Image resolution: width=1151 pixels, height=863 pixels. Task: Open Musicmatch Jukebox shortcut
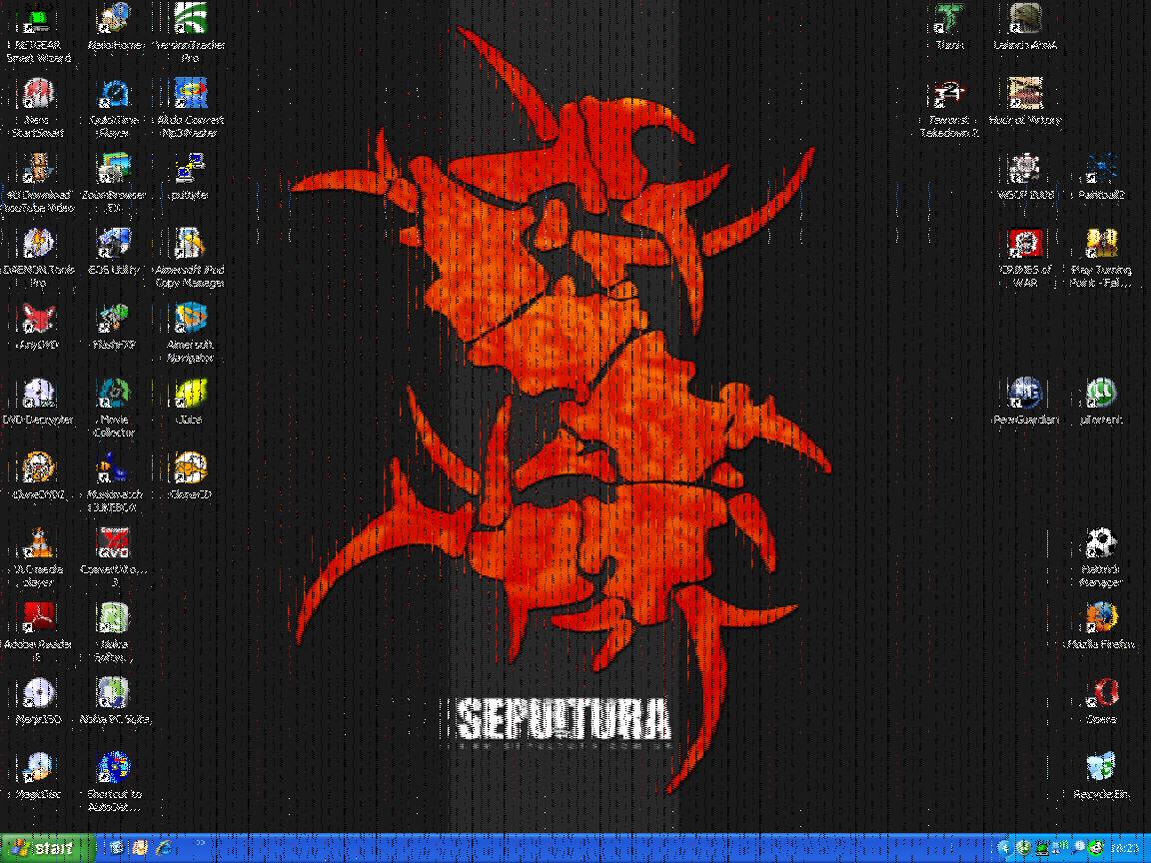114,482
